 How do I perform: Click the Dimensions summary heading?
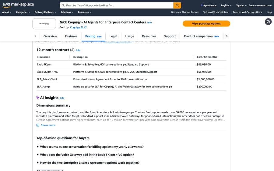pos(53,105)
